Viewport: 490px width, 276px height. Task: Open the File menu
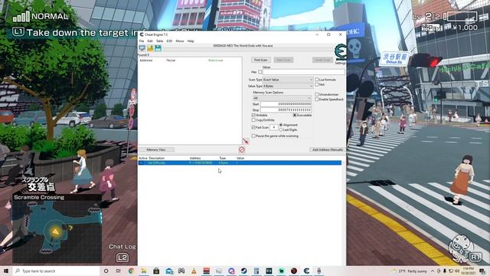(142, 41)
